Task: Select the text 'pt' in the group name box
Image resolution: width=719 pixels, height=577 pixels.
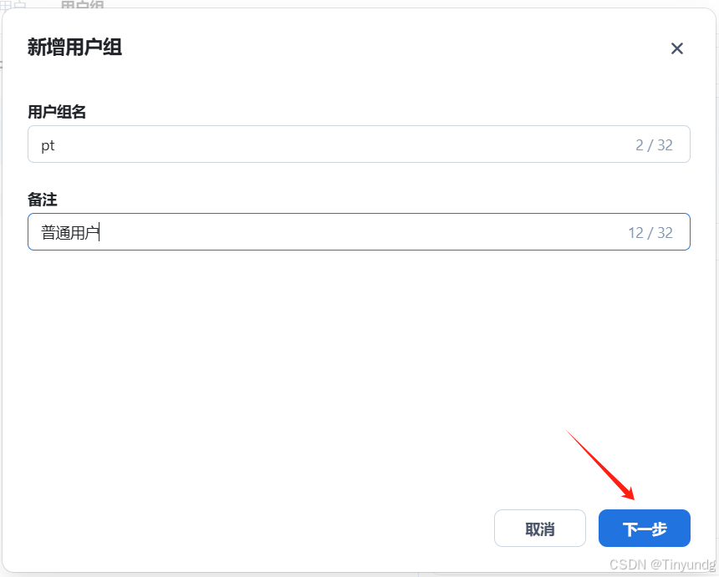Action: click(48, 144)
